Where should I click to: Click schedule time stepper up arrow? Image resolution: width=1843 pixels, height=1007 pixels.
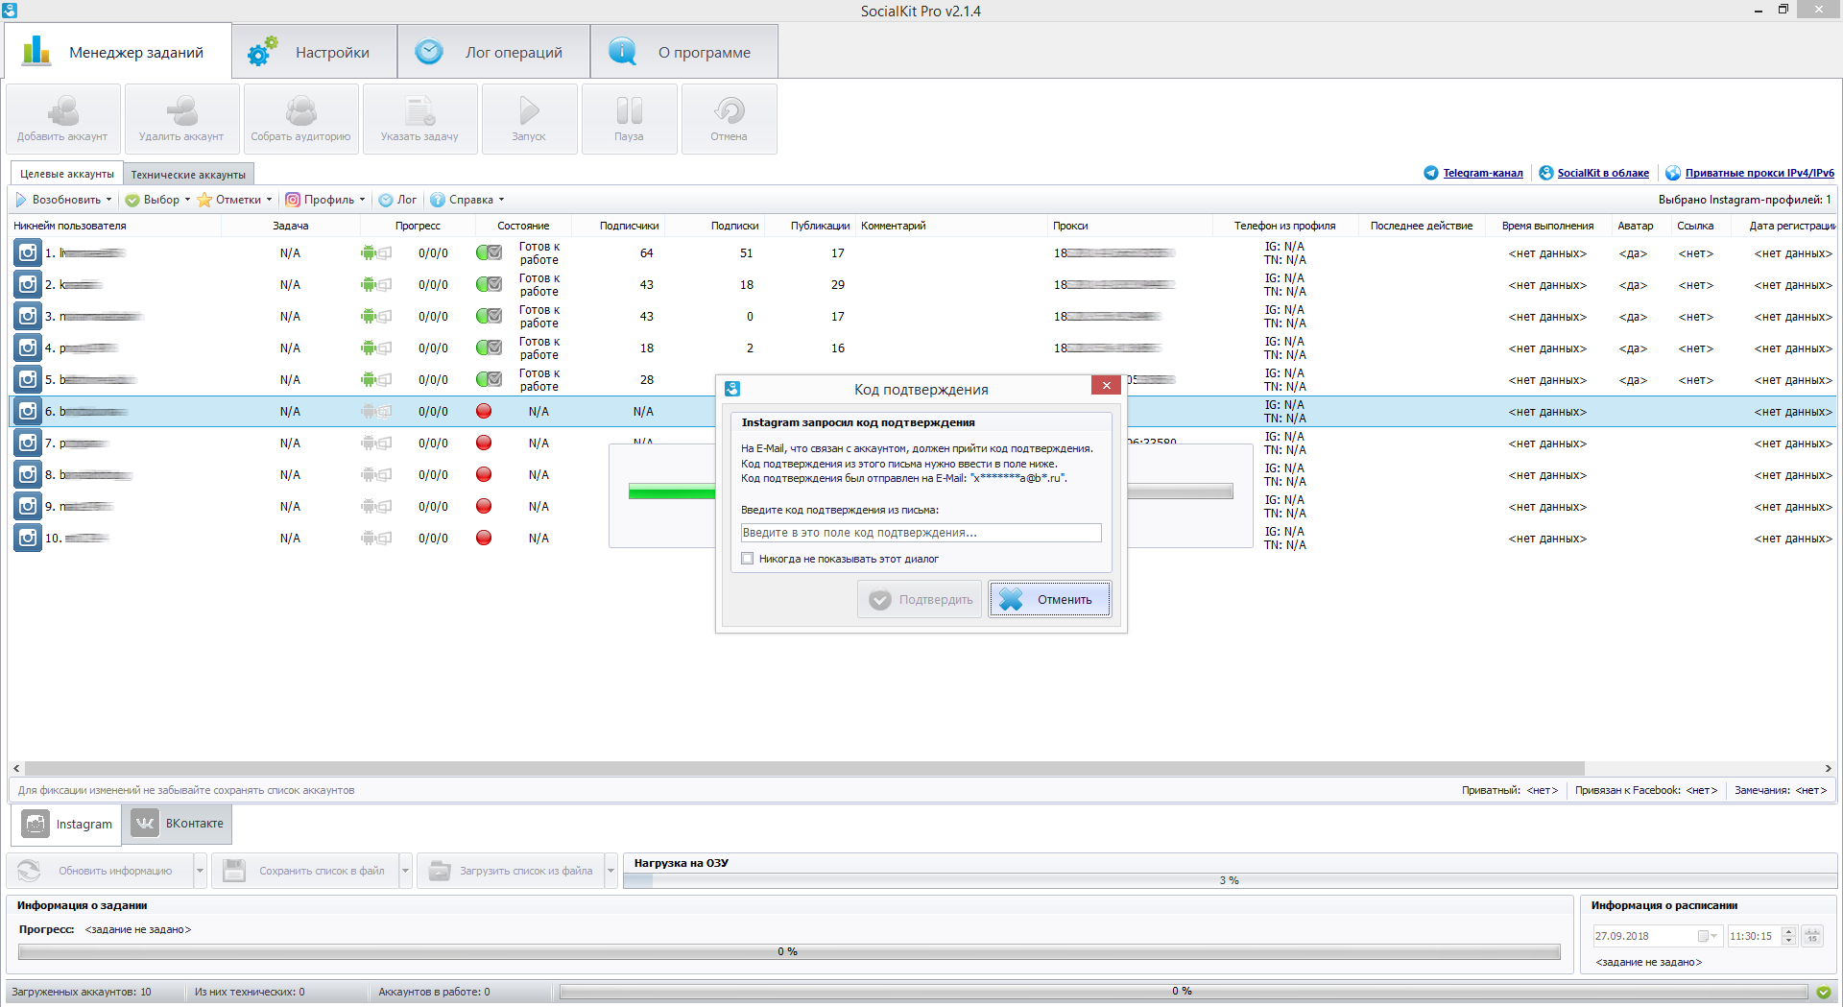tap(1788, 931)
